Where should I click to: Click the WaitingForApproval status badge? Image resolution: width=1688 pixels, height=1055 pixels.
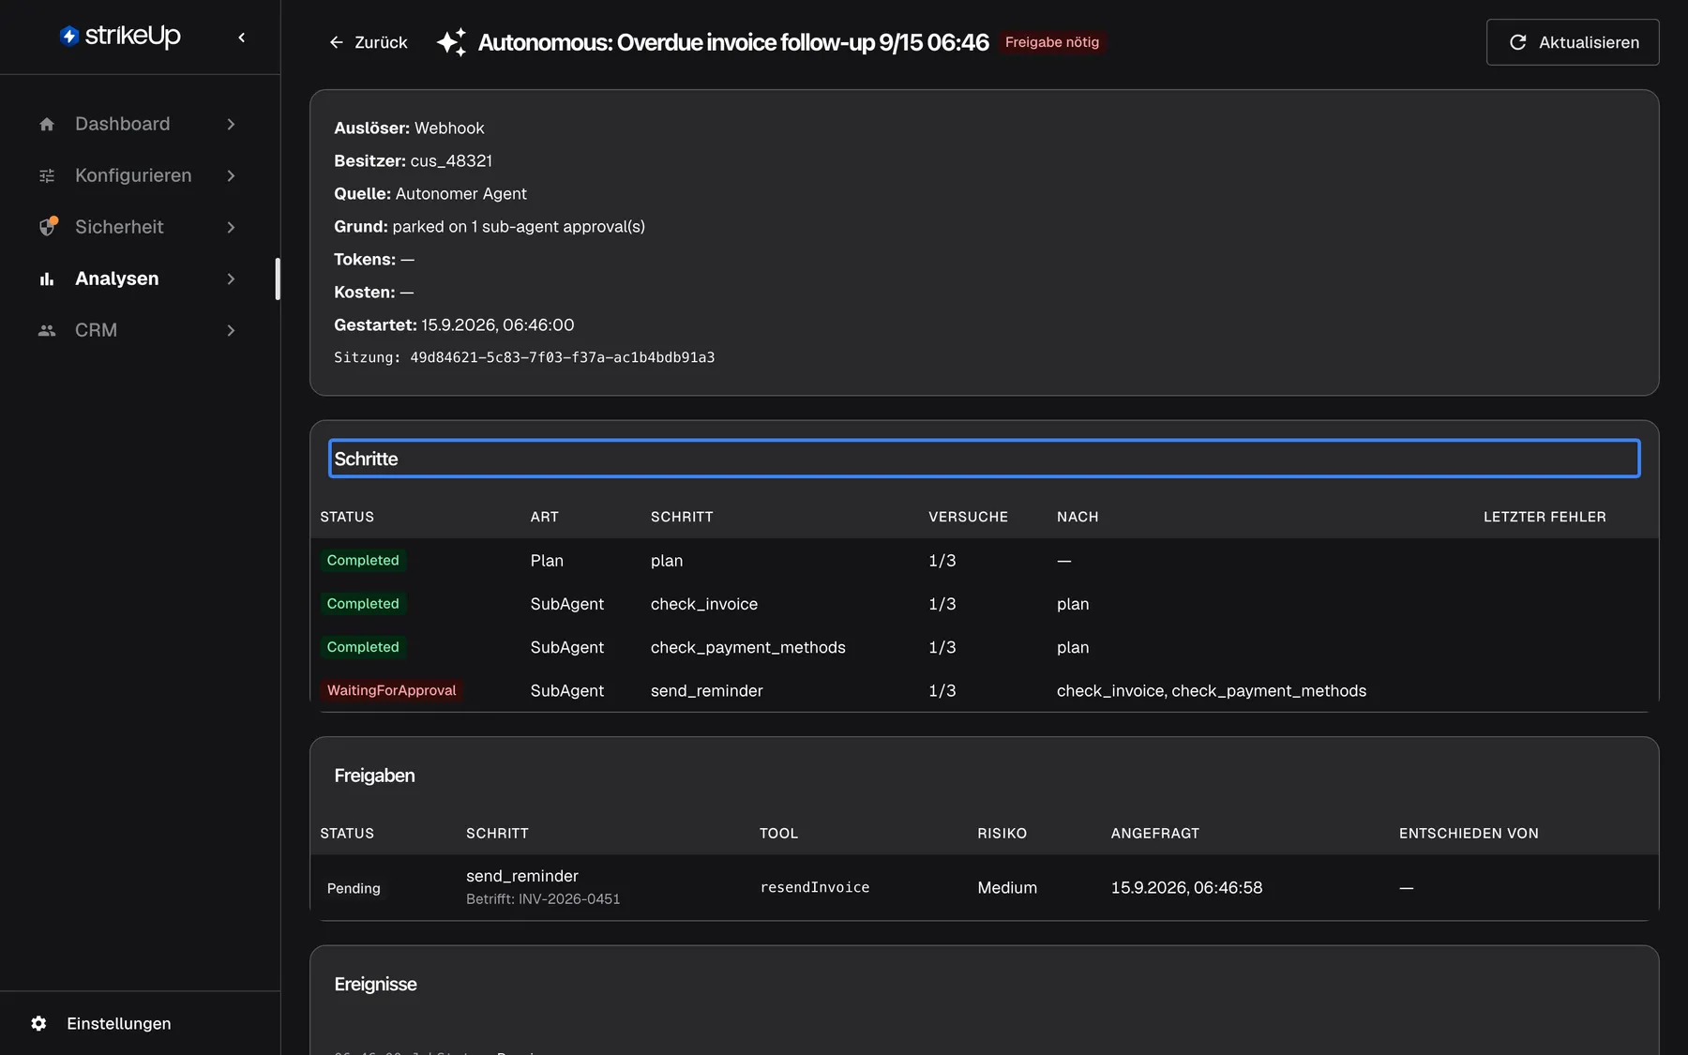coord(391,690)
